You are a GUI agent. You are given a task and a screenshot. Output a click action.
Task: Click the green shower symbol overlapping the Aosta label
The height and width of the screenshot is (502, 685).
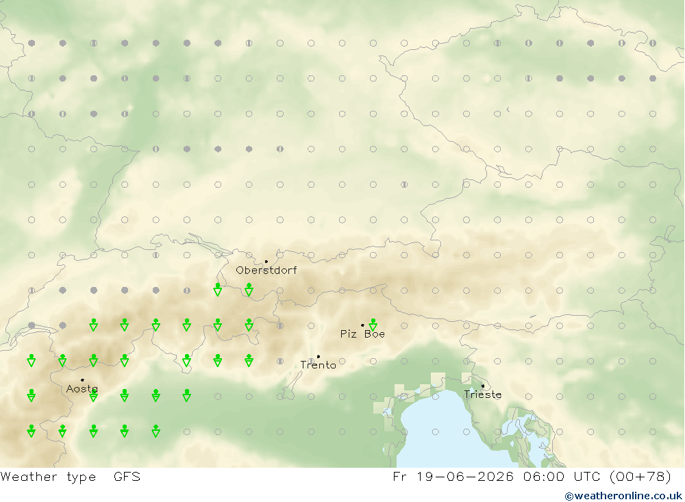click(93, 395)
